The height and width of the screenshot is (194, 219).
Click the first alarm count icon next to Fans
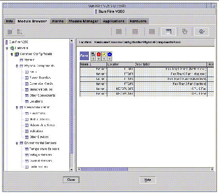pyautogui.click(x=93, y=56)
